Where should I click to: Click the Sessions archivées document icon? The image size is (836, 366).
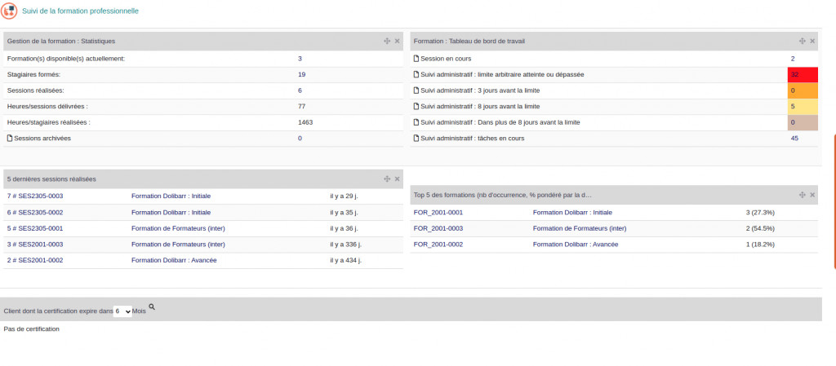click(10, 139)
